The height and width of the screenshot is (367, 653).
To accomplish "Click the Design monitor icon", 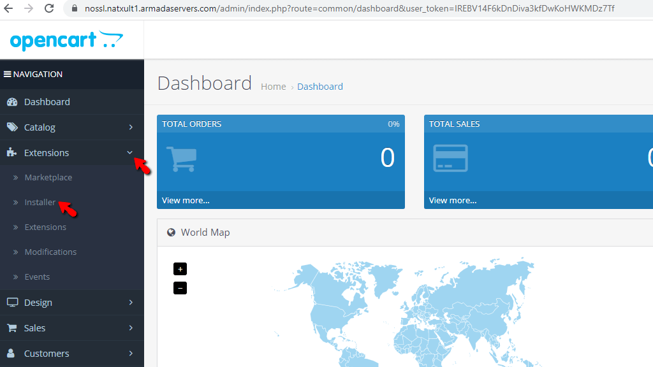I will 12,302.
